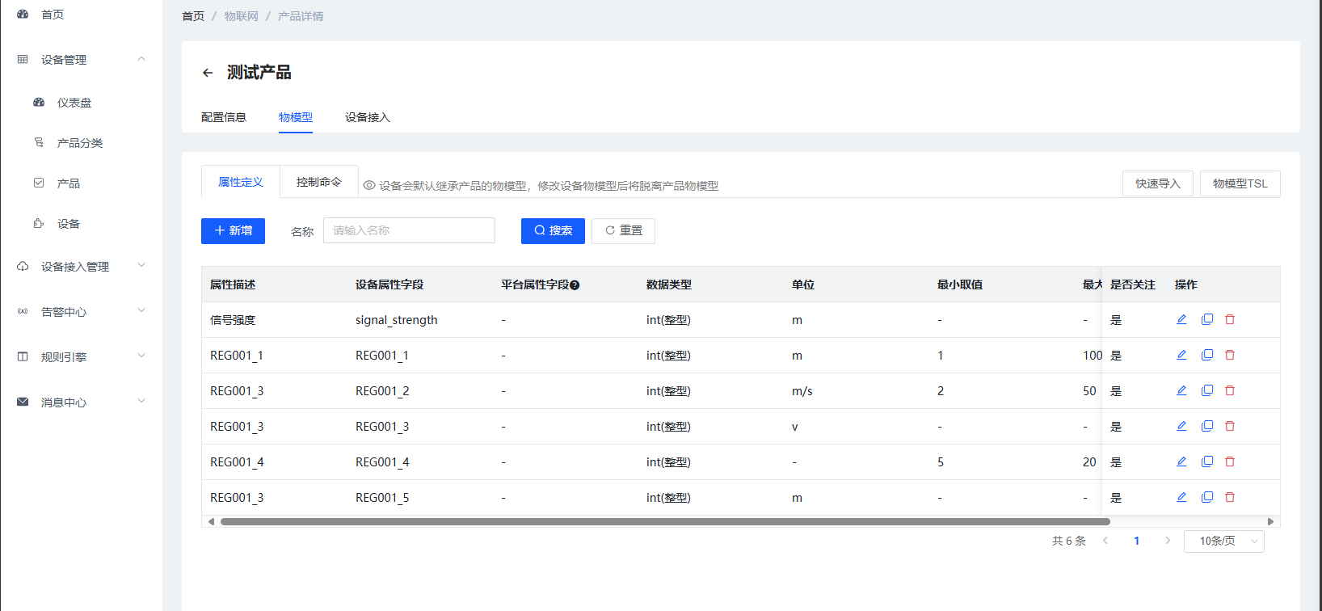Delete the row with field REG001_4
The width and height of the screenshot is (1322, 611).
(1230, 461)
